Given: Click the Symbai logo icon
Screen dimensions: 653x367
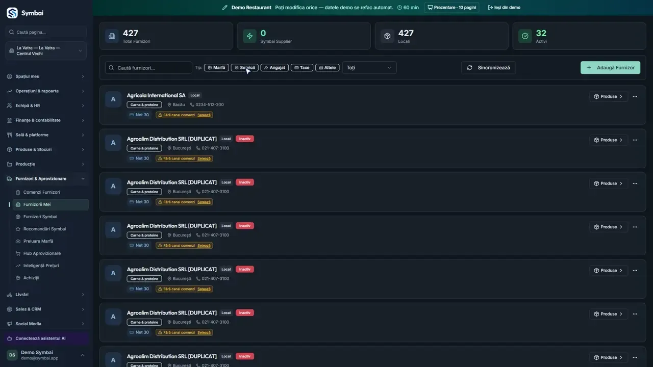Looking at the screenshot, I should click(12, 13).
